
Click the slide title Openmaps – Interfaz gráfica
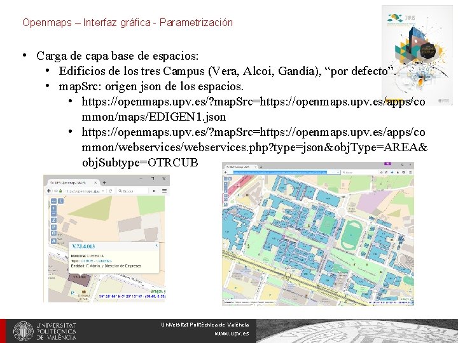(127, 22)
